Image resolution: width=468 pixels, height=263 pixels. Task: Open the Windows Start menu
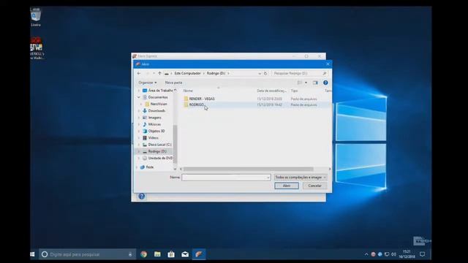click(x=32, y=254)
